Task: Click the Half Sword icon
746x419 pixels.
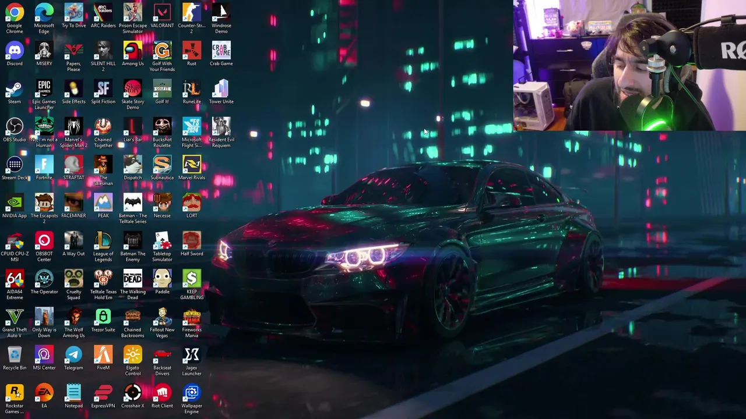Action: 192,240
